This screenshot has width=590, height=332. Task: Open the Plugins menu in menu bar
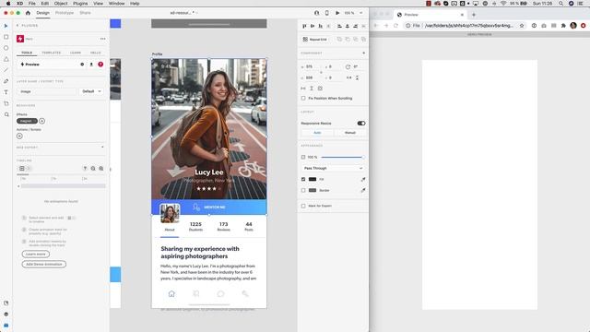(80, 4)
